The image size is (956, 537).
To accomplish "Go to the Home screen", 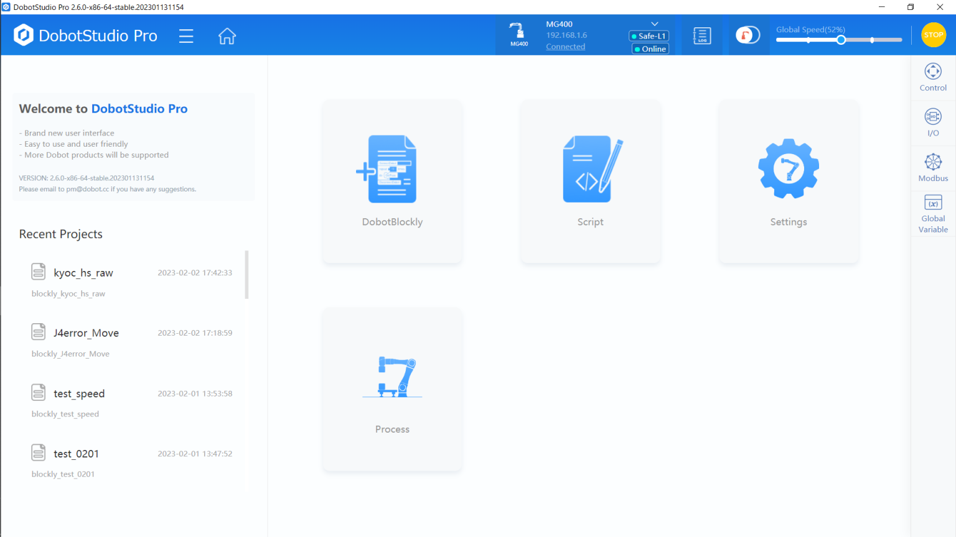I will coord(227,36).
